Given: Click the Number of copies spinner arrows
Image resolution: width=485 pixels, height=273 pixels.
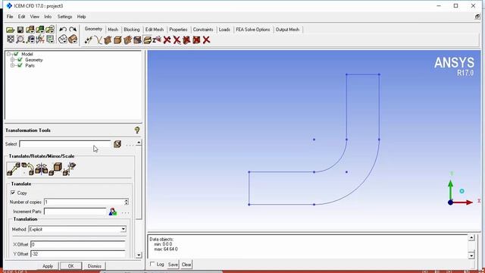Looking at the screenshot, I should coord(127,202).
